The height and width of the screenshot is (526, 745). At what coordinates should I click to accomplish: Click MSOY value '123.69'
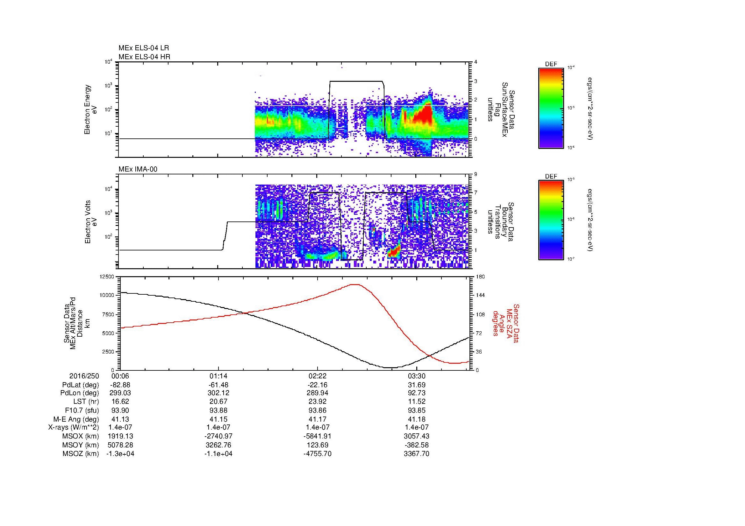click(x=317, y=445)
